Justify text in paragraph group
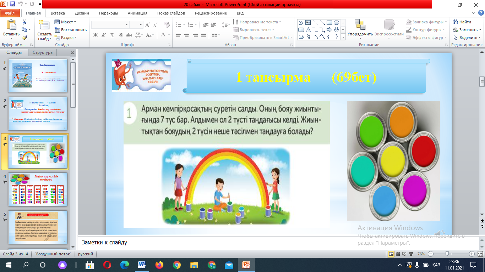Viewport: 485px width, 272px height. [x=203, y=35]
